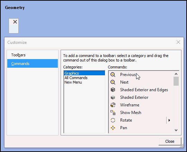Click the Wireframe display icon

[113, 105]
